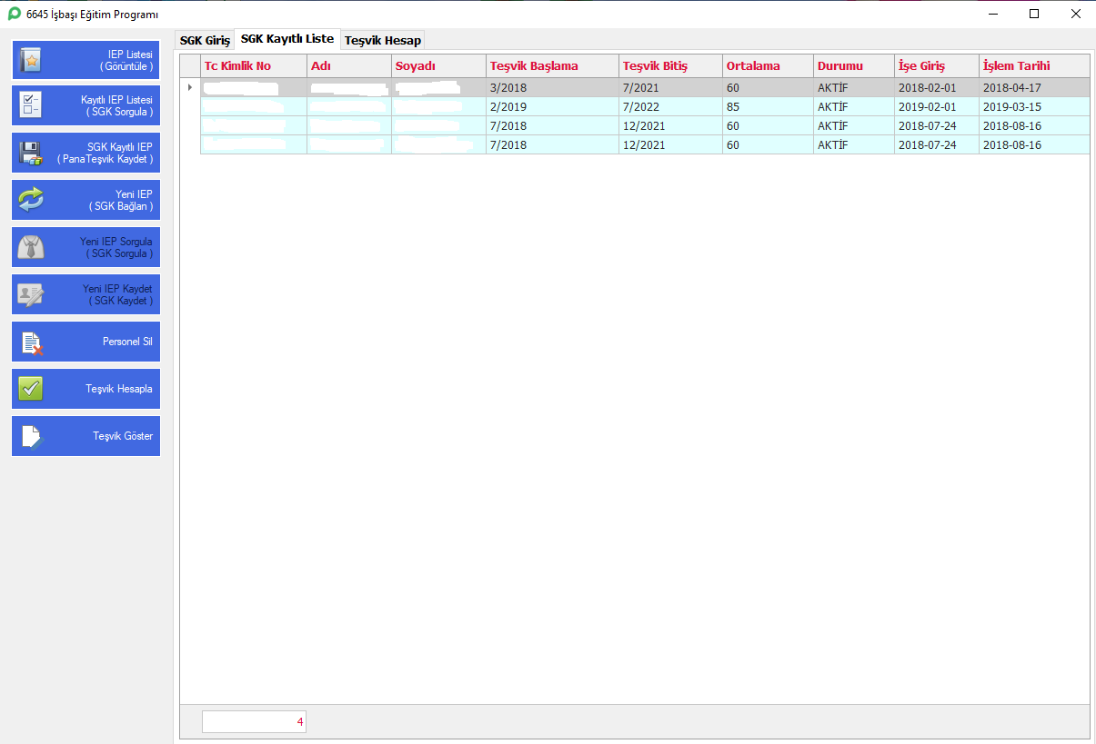
Task: Open the Teşvik Hesap tab
Action: (383, 40)
